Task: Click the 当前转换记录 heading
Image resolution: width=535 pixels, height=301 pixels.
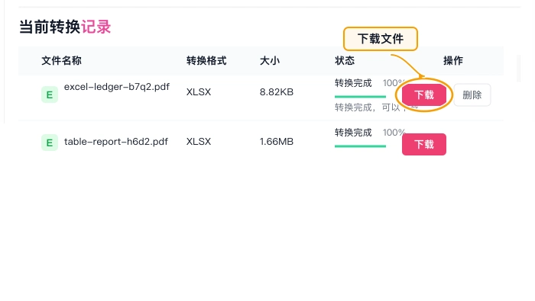Action: coord(65,27)
